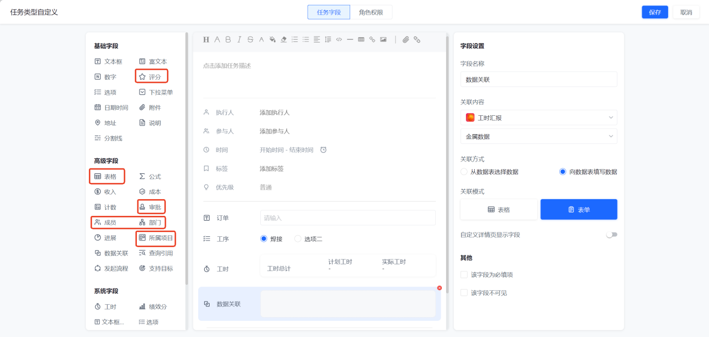The height and width of the screenshot is (337, 709).
Task: Open the 金属数据 dropdown
Action: tap(539, 137)
